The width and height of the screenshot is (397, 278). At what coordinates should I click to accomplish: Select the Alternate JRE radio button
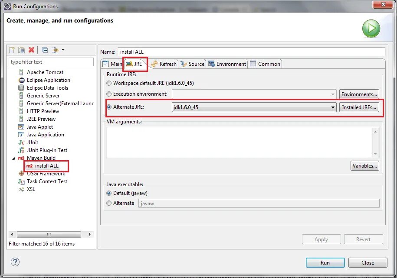[109, 107]
